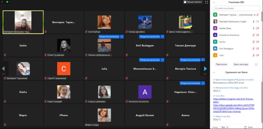The height and width of the screenshot is (129, 263).
Task: Click the Пригласить button
Action: (x=221, y=64)
